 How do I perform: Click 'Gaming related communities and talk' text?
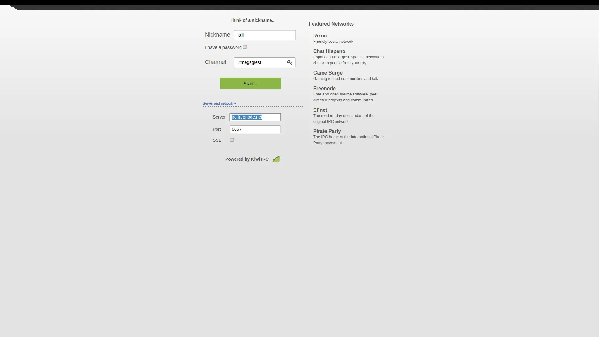(346, 79)
